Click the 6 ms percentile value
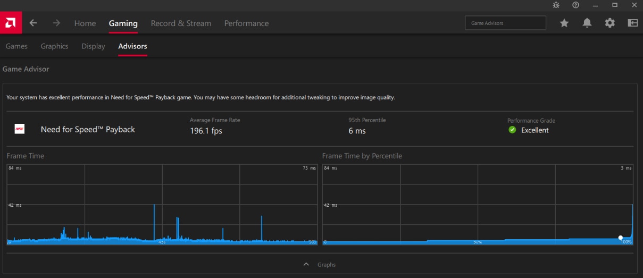Screen dimensions: 643x278 [357, 131]
